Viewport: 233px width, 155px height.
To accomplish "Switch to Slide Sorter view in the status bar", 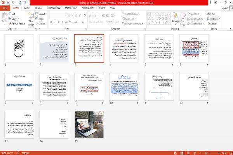I will [x=182, y=153].
